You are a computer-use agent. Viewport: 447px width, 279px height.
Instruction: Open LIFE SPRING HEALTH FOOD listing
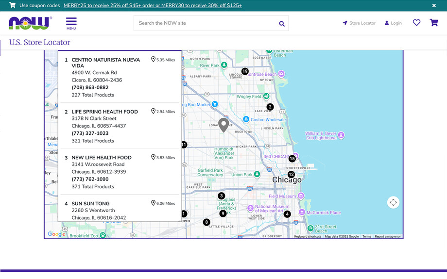(x=104, y=112)
